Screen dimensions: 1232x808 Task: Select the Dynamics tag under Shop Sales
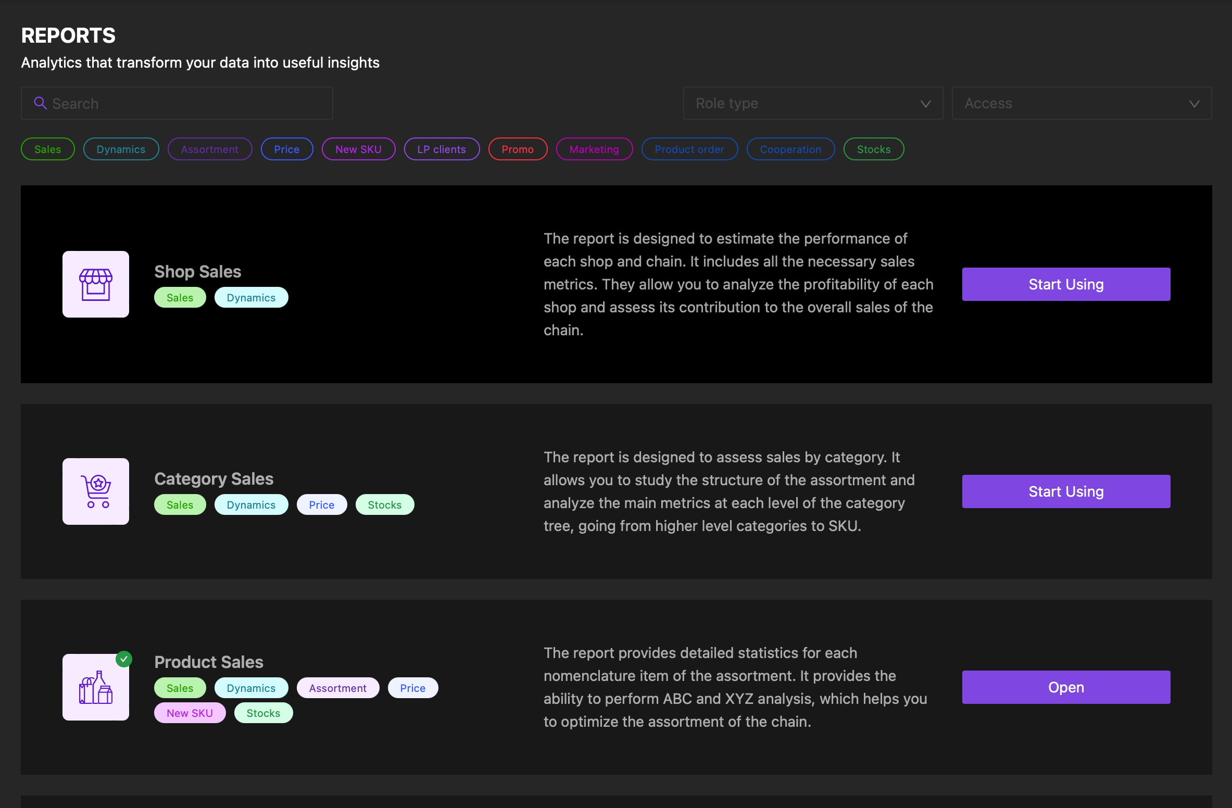pyautogui.click(x=251, y=298)
